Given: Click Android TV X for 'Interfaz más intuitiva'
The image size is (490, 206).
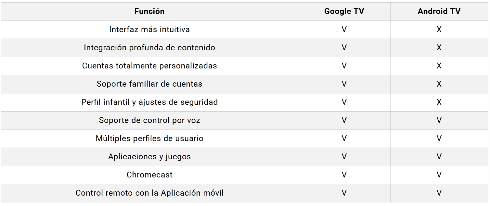Looking at the screenshot, I should point(439,30).
